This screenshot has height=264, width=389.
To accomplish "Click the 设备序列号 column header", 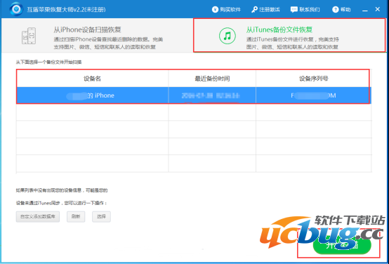I will coord(314,79).
